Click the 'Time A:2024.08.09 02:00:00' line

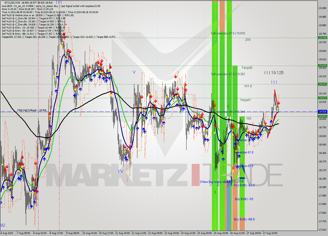click(x=17, y=12)
